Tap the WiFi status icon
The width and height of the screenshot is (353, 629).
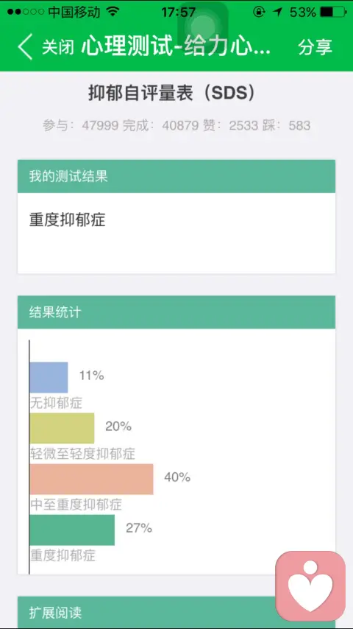pyautogui.click(x=113, y=12)
